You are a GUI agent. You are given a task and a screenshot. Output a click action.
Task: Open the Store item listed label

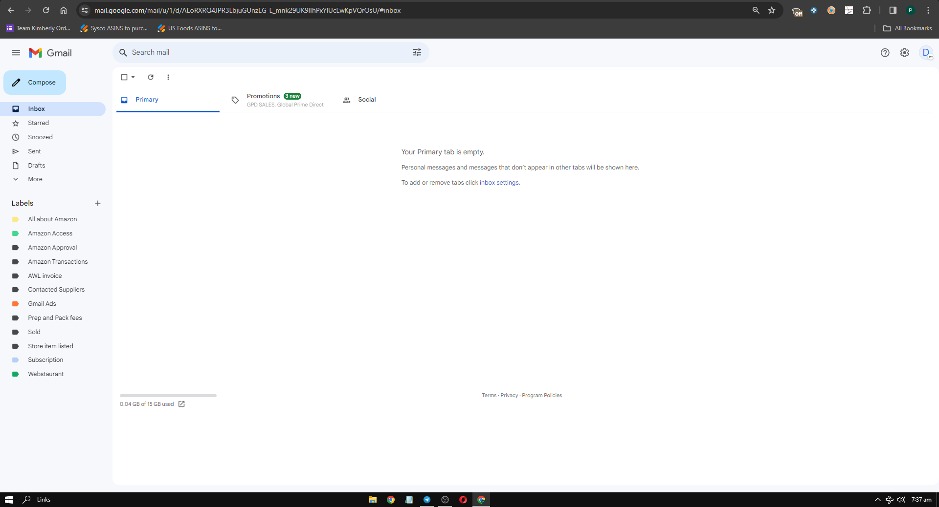coord(53,346)
